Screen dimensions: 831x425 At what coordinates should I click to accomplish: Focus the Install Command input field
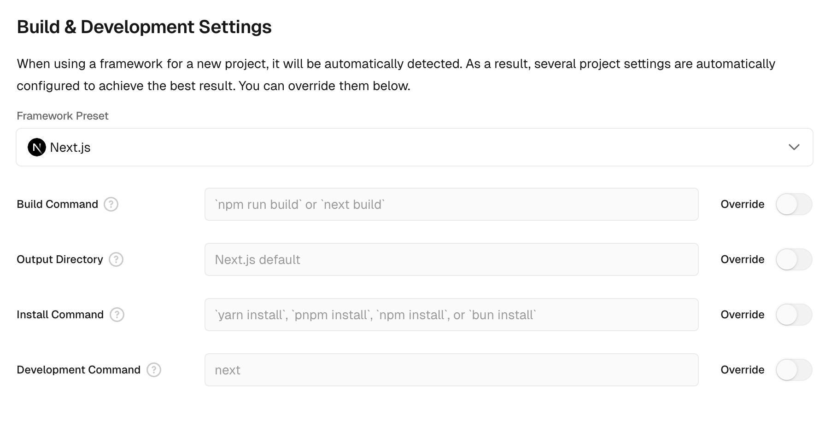[x=451, y=315]
